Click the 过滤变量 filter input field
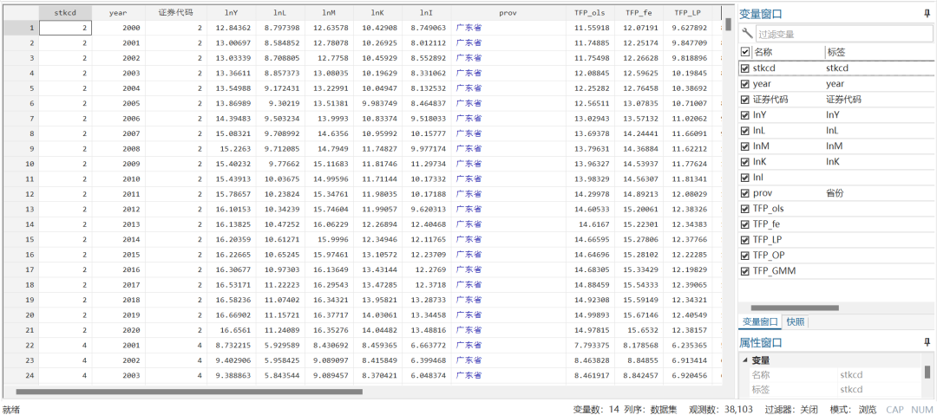937x415 pixels. pos(844,35)
